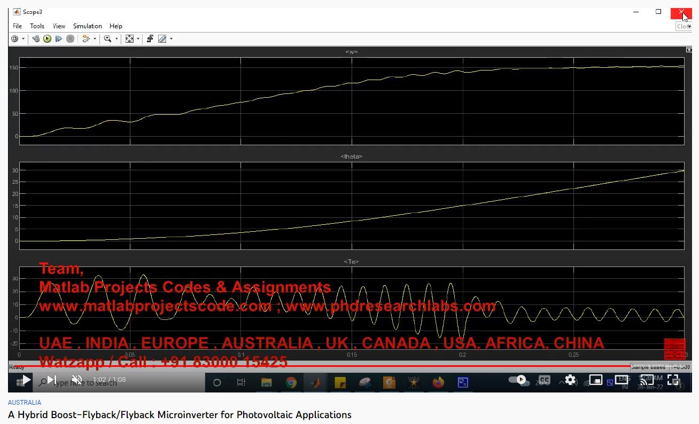Expand the measurements dropdown arrow
699x424 pixels.
[171, 39]
